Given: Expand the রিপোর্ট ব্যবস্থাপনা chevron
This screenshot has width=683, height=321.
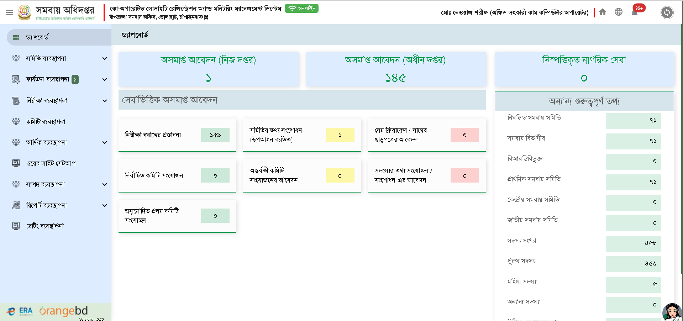Looking at the screenshot, I should tap(105, 205).
